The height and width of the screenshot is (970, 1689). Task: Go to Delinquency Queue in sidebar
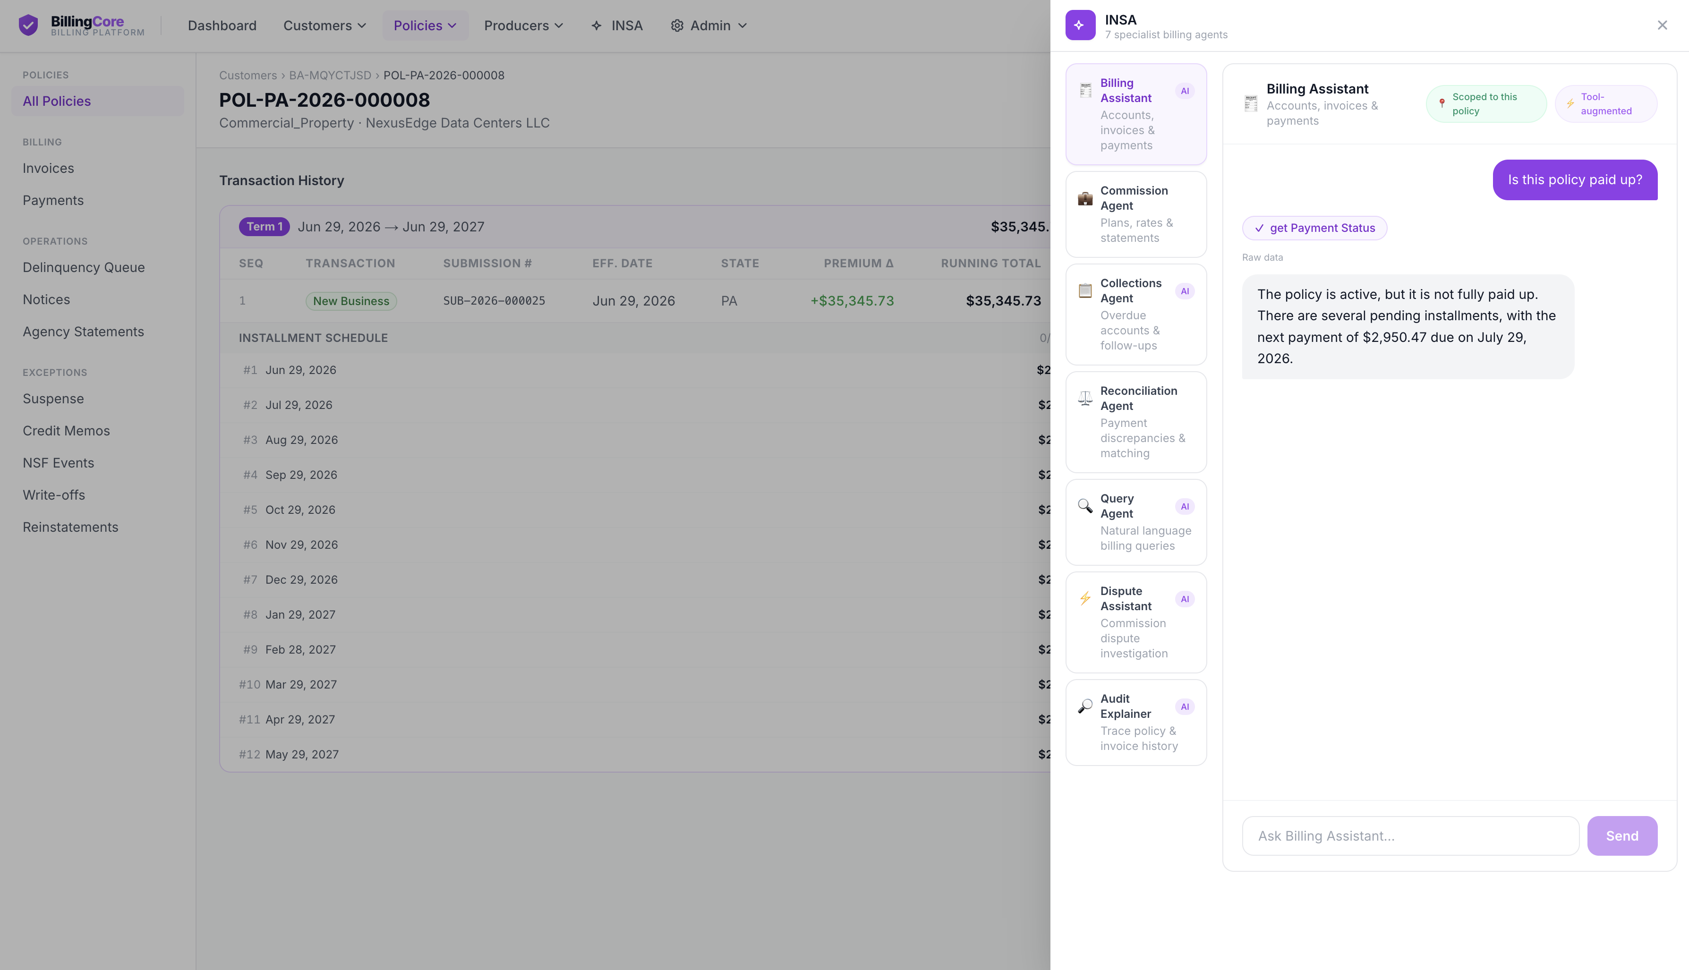pos(84,267)
